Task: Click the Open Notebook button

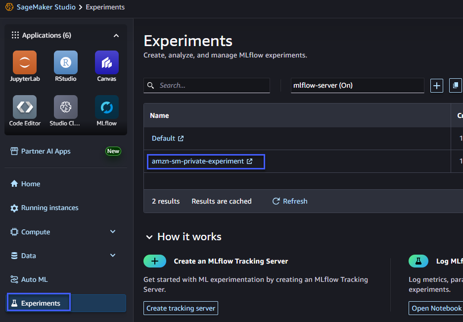Action: click(x=436, y=308)
